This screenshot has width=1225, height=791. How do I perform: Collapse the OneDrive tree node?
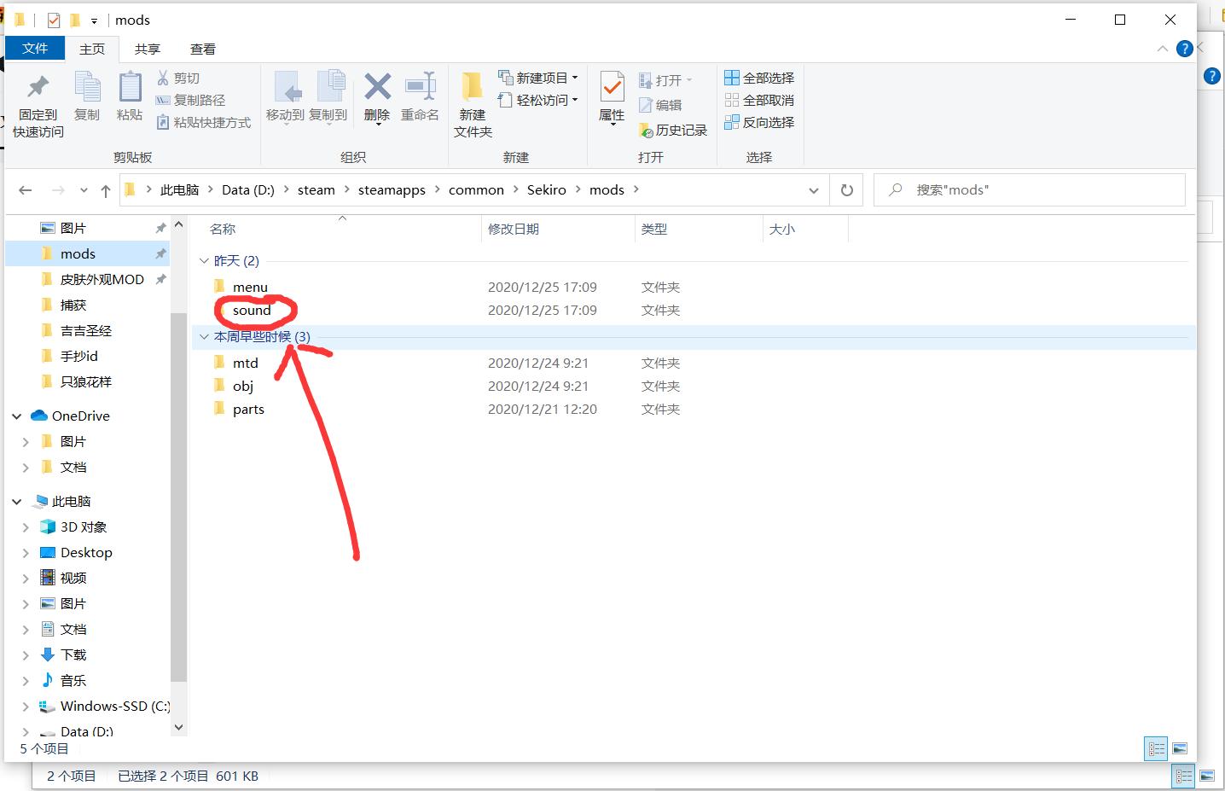click(x=17, y=416)
